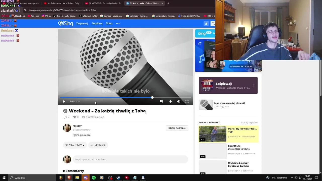Screen dimensions: 322x181
Task: Open the iSing PLUS banner
Action: [x=205, y=33]
